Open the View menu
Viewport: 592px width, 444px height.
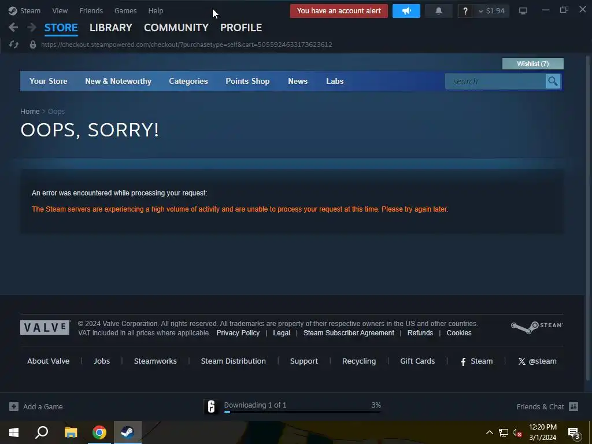tap(60, 10)
